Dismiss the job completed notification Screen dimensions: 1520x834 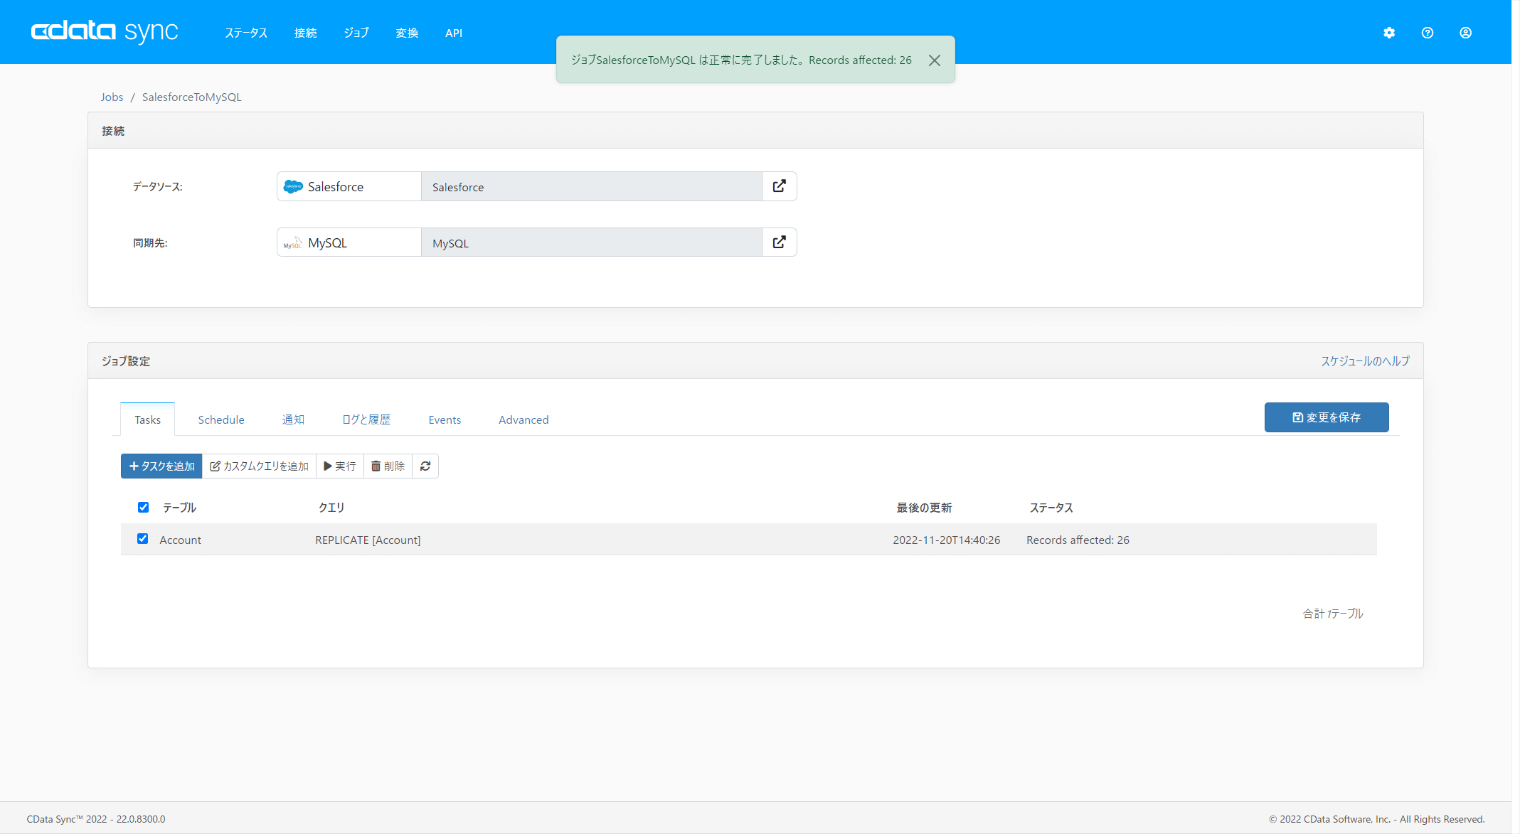click(935, 60)
